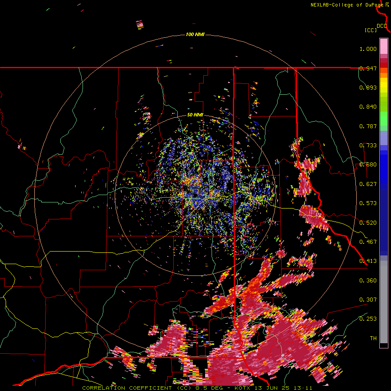Pick the light pink swatch atop the color bar
The image size is (391, 391).
tap(384, 46)
